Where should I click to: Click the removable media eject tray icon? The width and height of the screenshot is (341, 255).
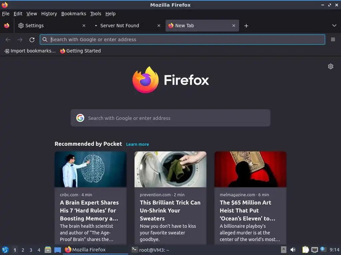(x=284, y=250)
